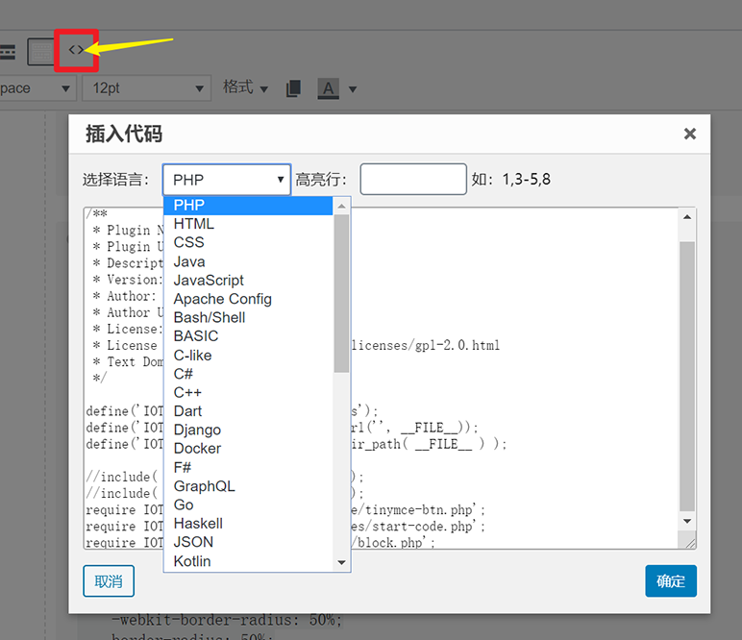Click the 确定 confirm button
Image resolution: width=742 pixels, height=640 pixels.
pos(671,580)
